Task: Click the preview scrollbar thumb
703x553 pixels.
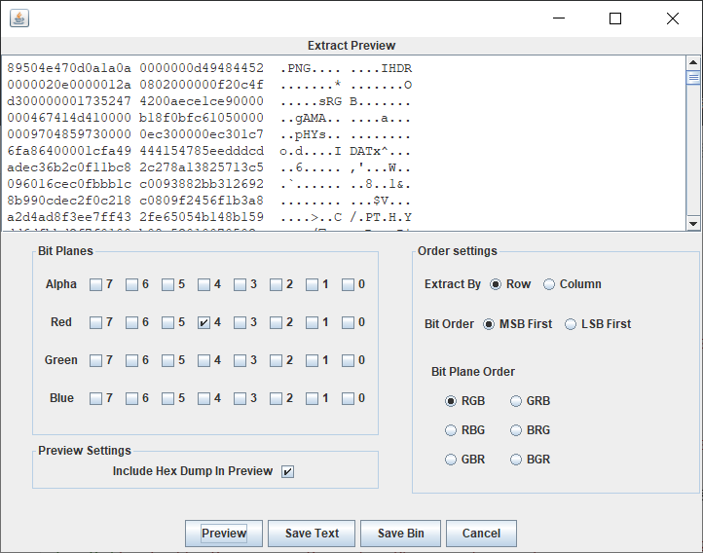Action: pos(693,77)
